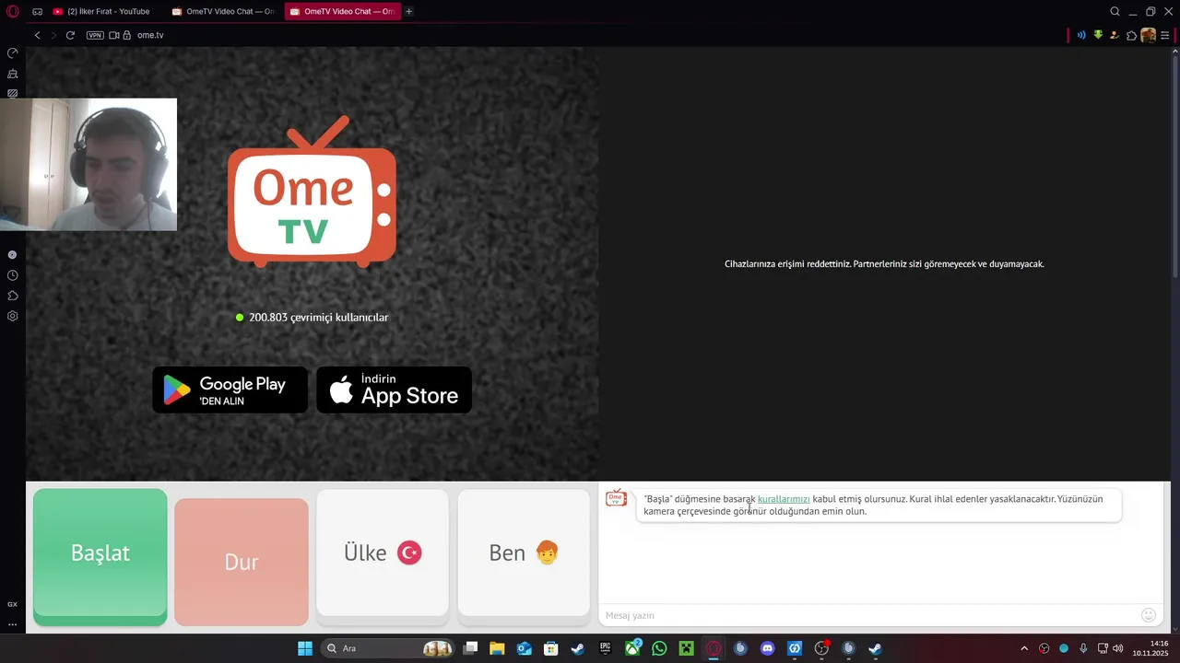Click the App Store download badge
The height and width of the screenshot is (663, 1180).
click(x=394, y=390)
